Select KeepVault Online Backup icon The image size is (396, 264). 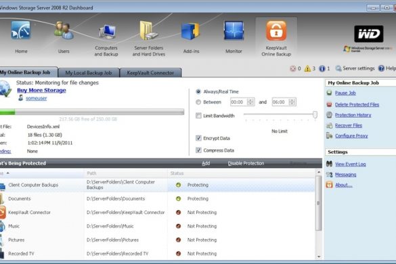coord(276,31)
